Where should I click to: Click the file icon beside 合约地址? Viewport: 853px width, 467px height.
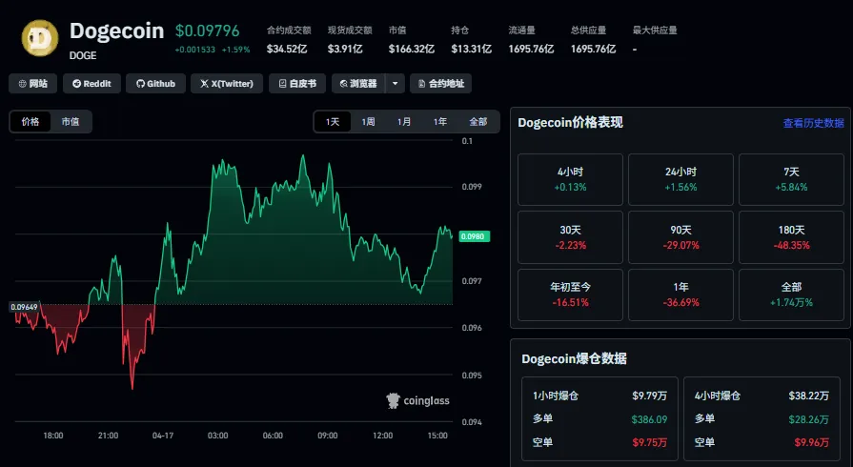coord(421,84)
